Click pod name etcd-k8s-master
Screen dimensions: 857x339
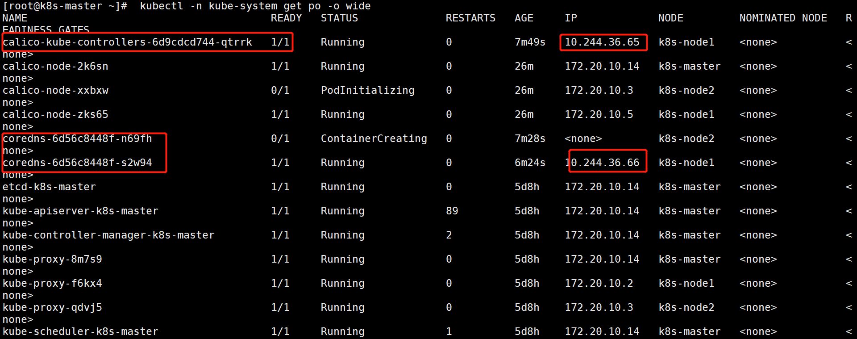point(49,187)
